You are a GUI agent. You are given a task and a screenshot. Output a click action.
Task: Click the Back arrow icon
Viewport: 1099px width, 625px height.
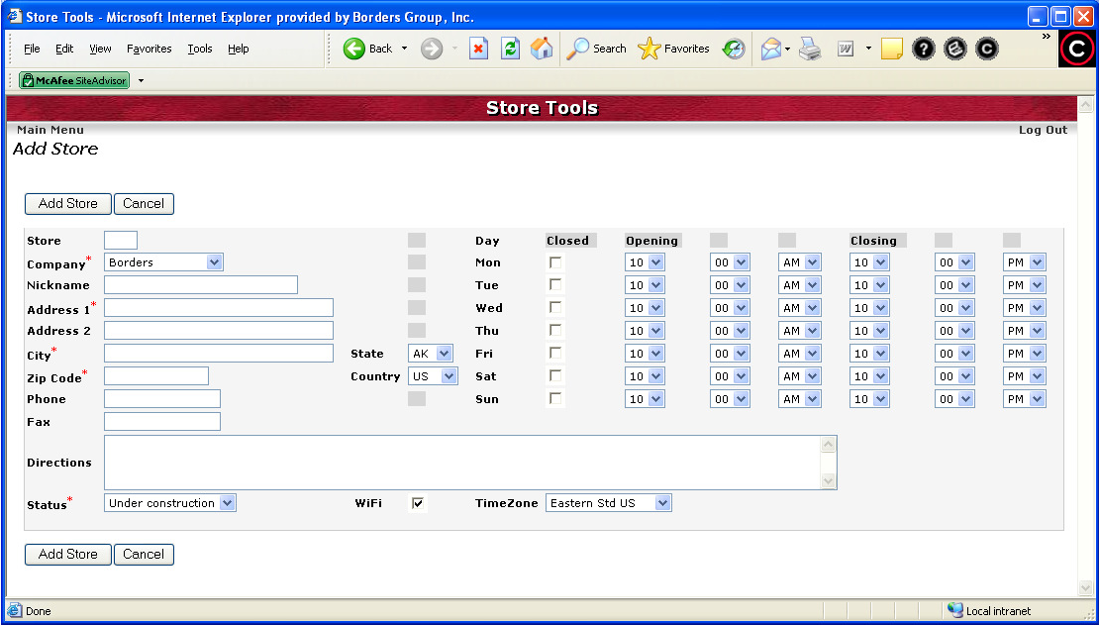354,49
